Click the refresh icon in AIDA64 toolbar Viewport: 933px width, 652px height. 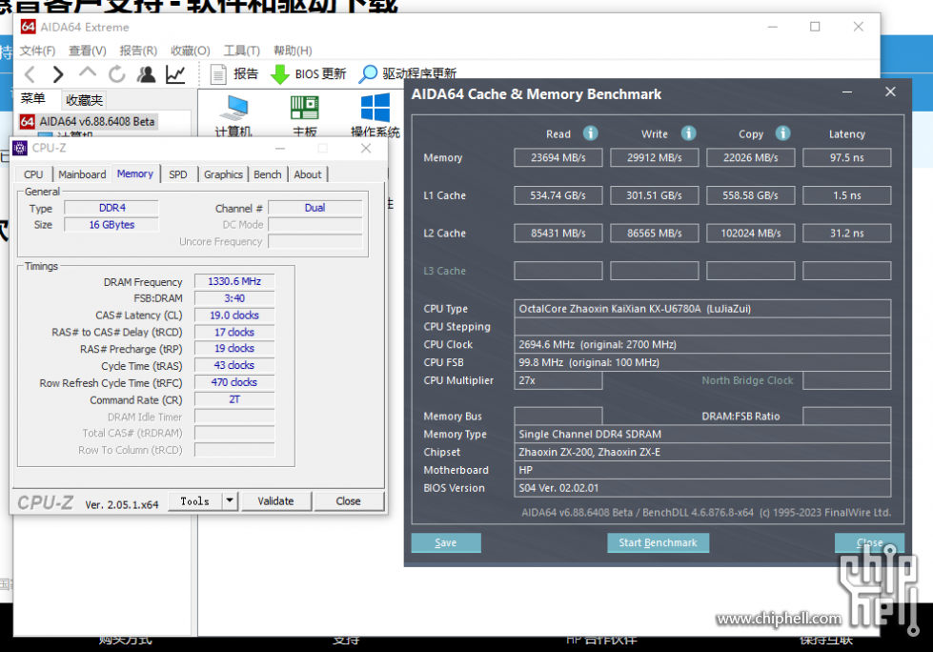[116, 74]
